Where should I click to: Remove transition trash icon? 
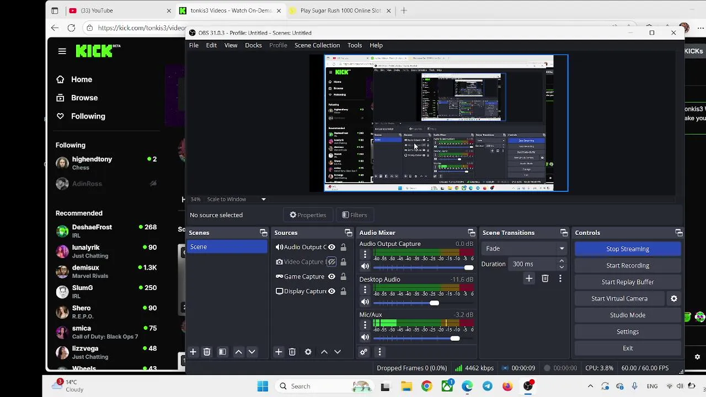point(545,278)
